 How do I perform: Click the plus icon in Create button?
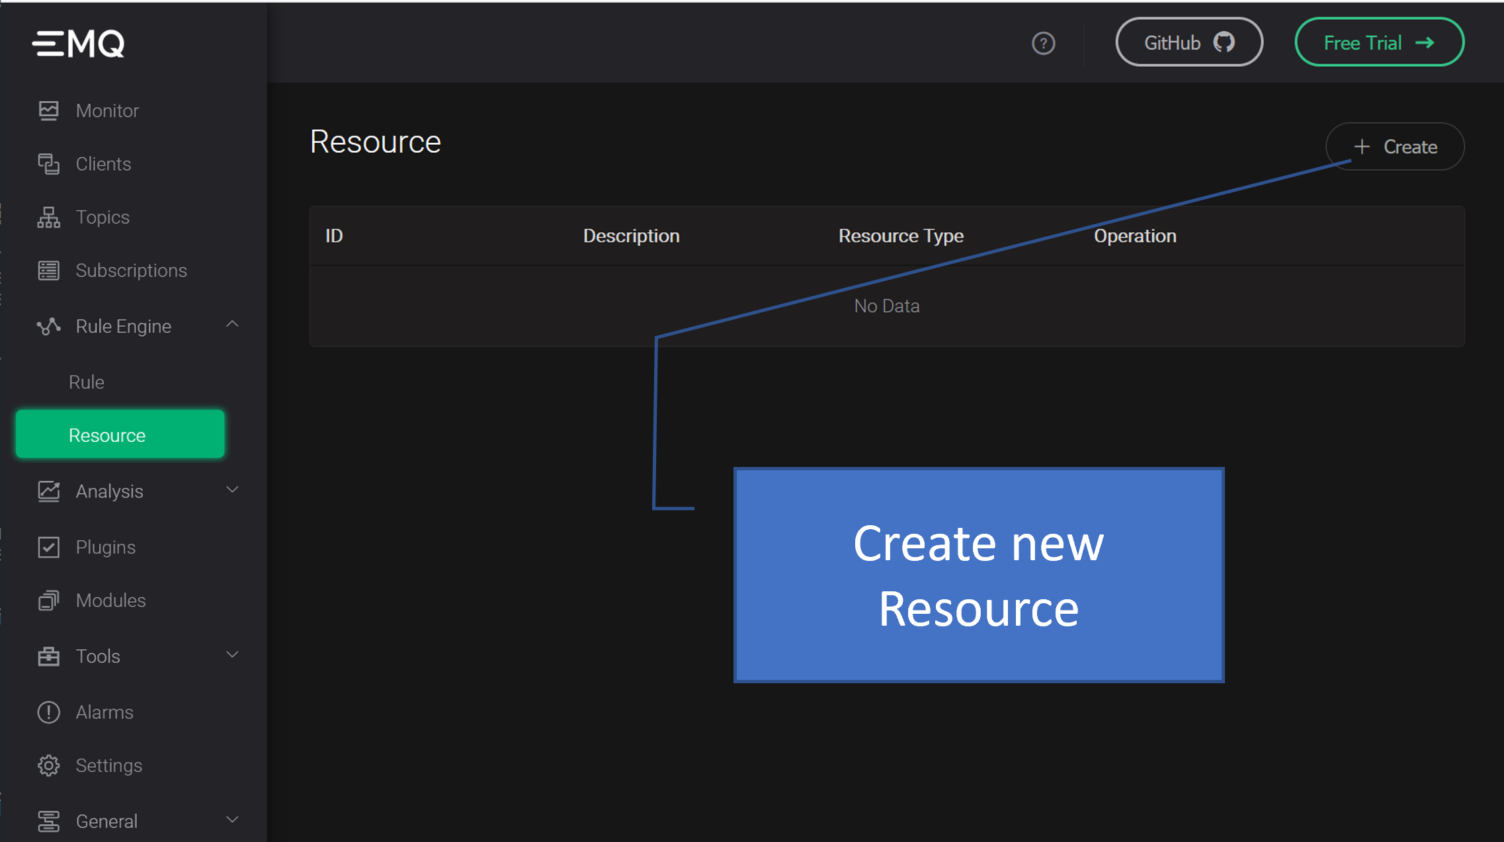1362,147
